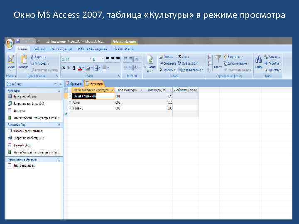
Task: Open alternate row color button
Action: (x=105, y=68)
